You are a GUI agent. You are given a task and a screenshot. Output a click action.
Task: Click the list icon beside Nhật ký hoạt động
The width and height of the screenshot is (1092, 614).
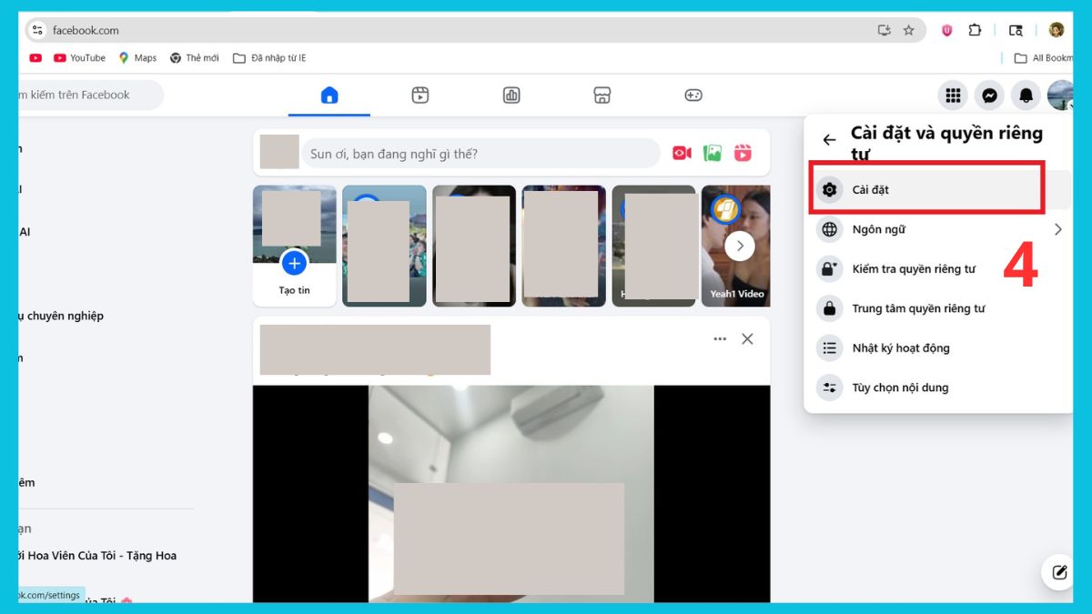(829, 347)
